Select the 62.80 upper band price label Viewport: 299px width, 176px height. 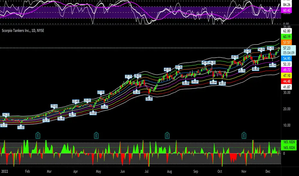(286, 31)
